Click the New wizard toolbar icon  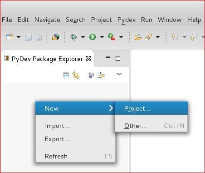[x=9, y=37]
